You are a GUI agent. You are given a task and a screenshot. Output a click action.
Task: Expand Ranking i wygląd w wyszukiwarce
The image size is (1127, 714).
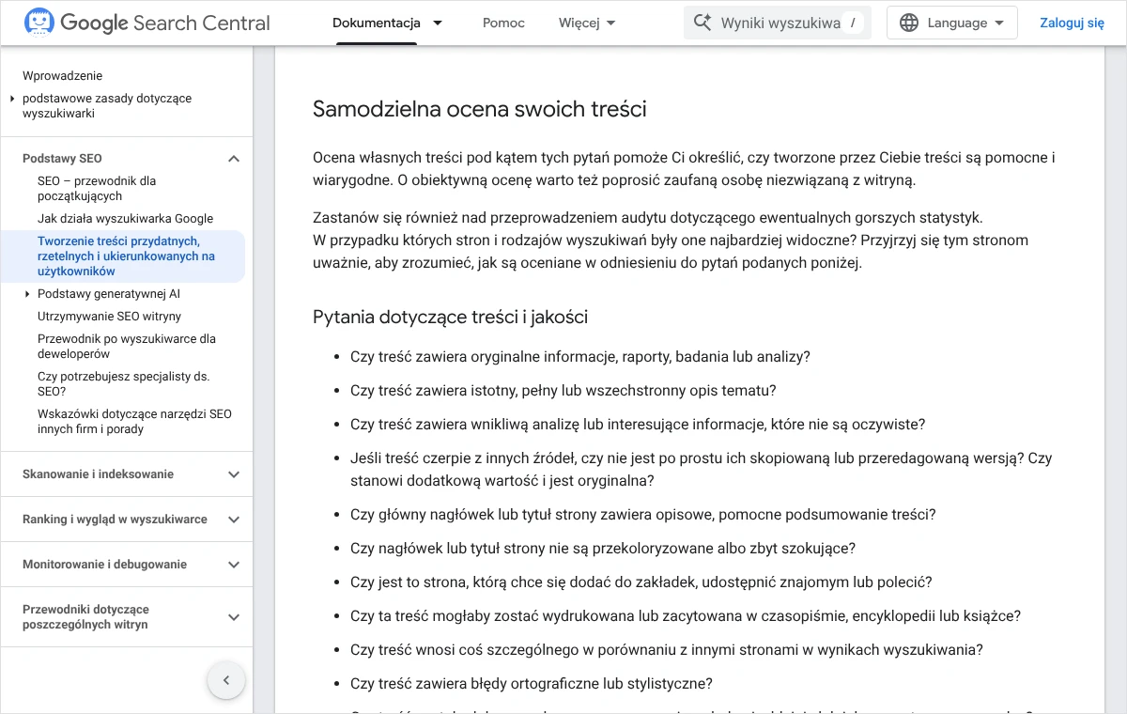pos(234,520)
